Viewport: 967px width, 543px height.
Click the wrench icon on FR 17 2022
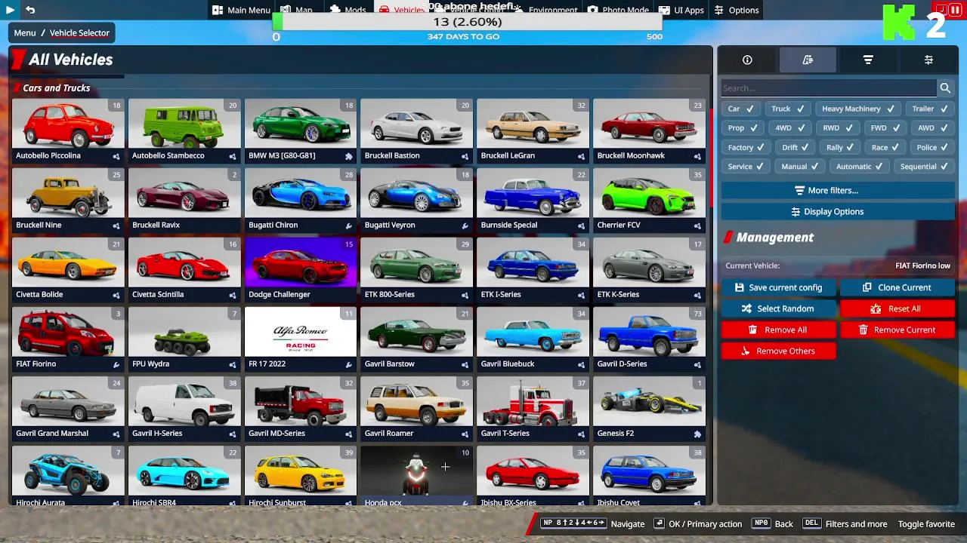pyautogui.click(x=348, y=364)
